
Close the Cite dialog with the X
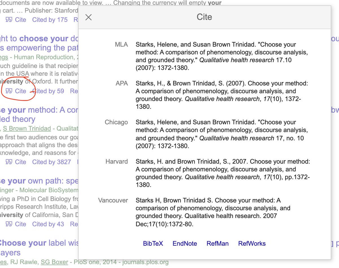[x=88, y=17]
